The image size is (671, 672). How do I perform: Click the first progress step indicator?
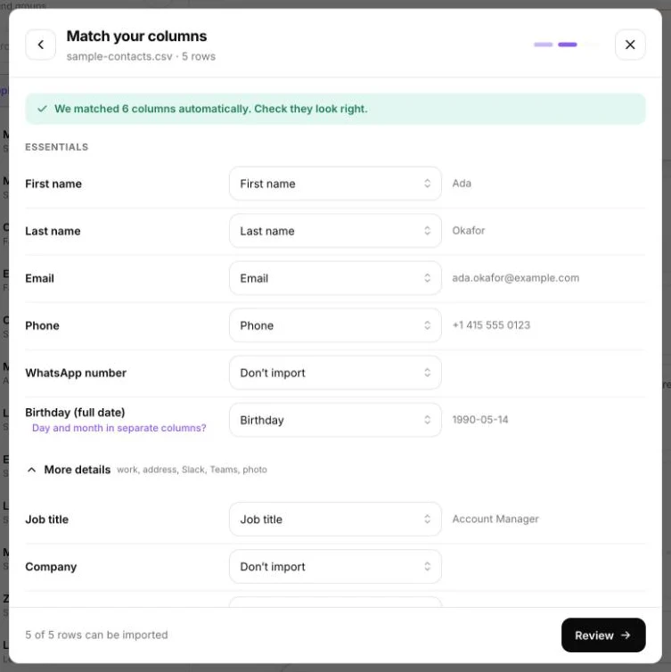(543, 45)
